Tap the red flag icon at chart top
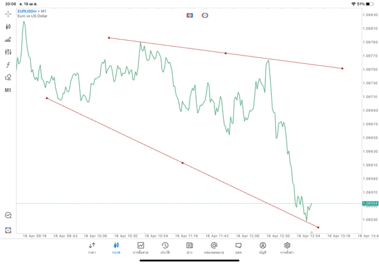Image resolution: width=379 pixels, height=264 pixels. coord(190,15)
